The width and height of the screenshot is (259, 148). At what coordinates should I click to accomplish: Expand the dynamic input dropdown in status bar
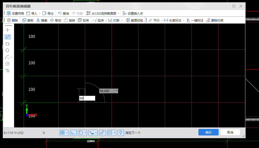coord(96,133)
